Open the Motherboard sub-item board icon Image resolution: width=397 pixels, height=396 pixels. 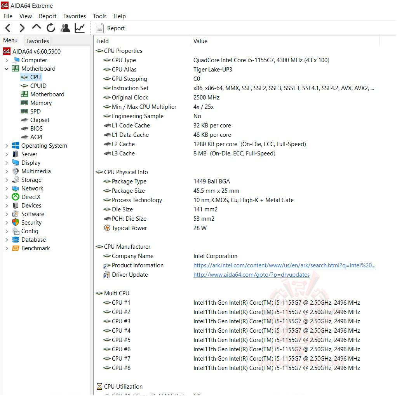[x=24, y=94]
